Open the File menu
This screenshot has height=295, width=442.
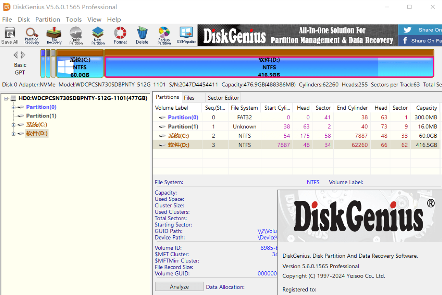7,19
